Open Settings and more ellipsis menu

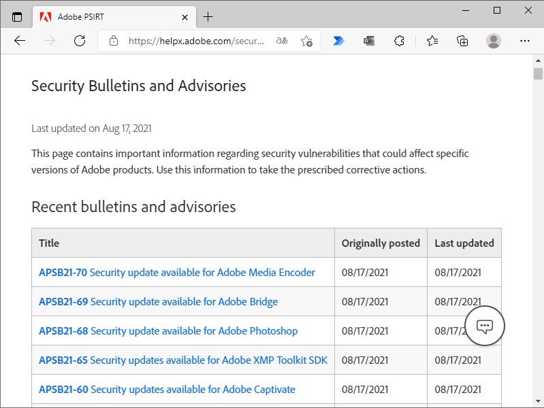tap(524, 41)
